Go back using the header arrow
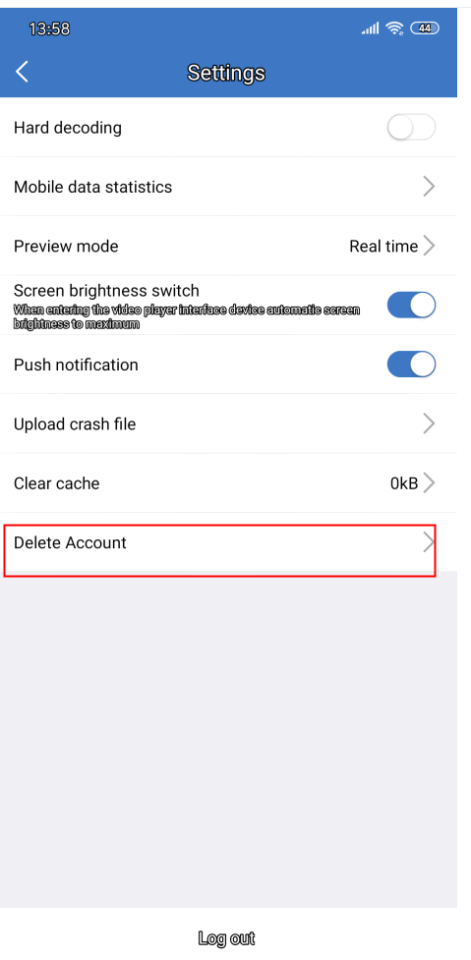Image resolution: width=471 pixels, height=960 pixels. pyautogui.click(x=22, y=72)
